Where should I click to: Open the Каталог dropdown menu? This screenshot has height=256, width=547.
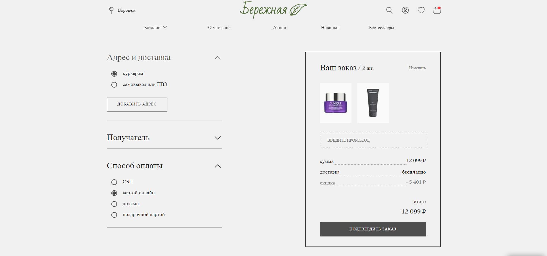156,28
